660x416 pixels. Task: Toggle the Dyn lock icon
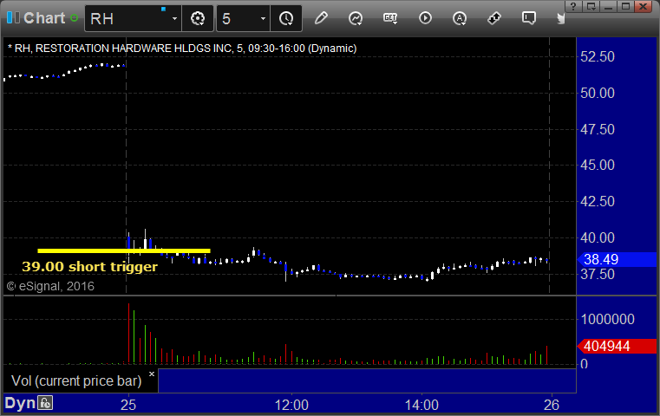[45, 403]
